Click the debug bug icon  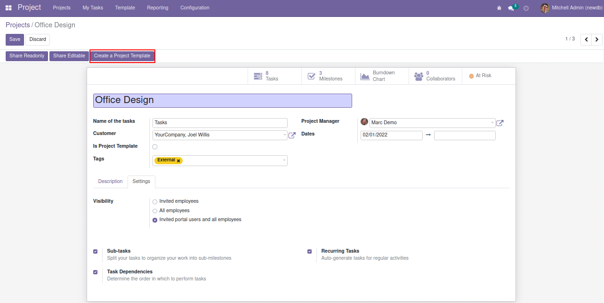pos(499,8)
